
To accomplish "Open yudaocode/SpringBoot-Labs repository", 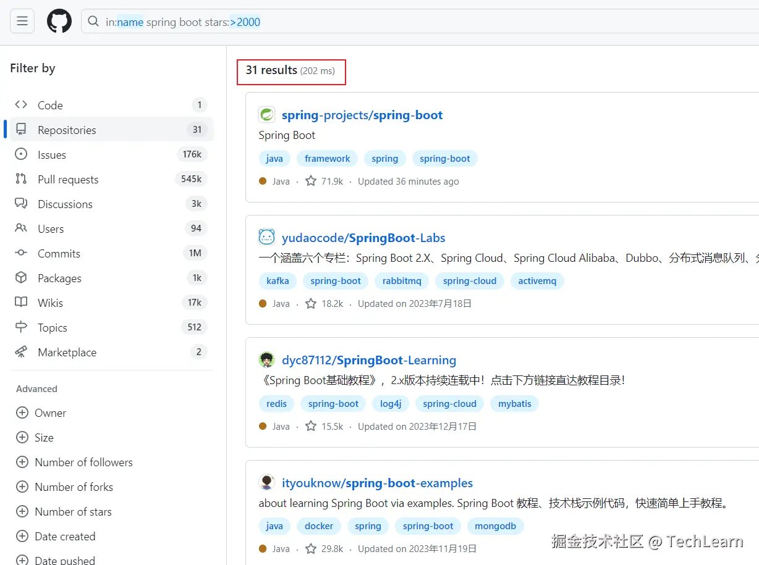I will tap(363, 238).
